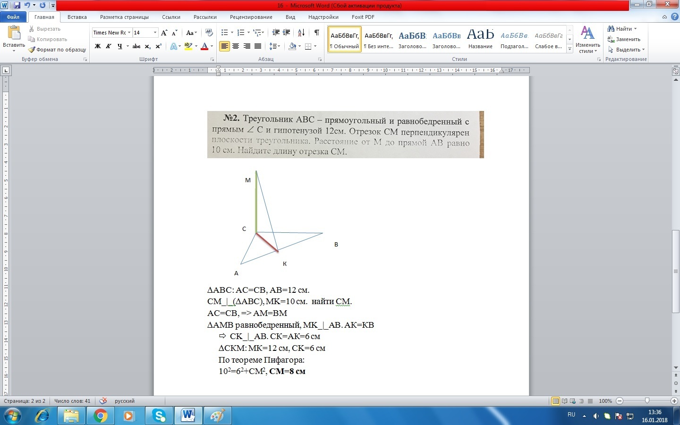
Task: Select the Cut (Вырезать) command
Action: coord(44,29)
